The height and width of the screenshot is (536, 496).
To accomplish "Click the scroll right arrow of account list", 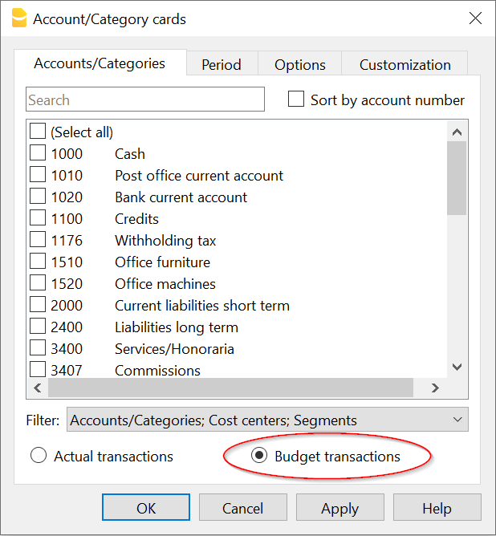I will (x=435, y=388).
